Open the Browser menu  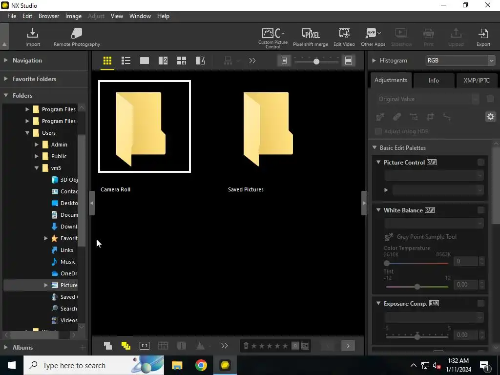[49, 16]
